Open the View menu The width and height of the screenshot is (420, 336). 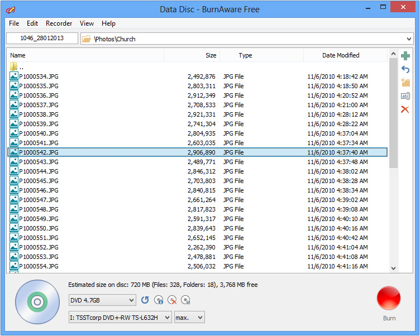(x=87, y=23)
